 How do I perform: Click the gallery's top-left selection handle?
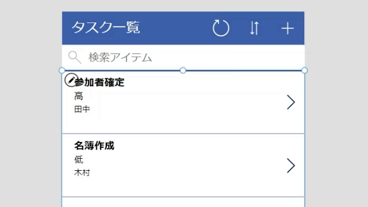(62, 70)
